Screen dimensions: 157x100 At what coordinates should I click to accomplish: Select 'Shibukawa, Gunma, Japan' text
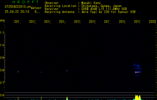tap(101, 6)
